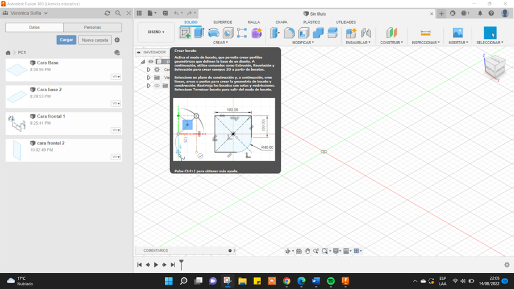Toggle visibility eye of third browser row
The height and width of the screenshot is (289, 514).
[x=157, y=86]
